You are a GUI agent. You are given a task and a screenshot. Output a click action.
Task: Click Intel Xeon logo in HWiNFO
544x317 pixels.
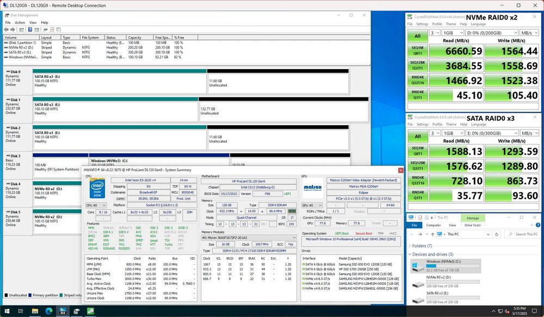point(97,188)
